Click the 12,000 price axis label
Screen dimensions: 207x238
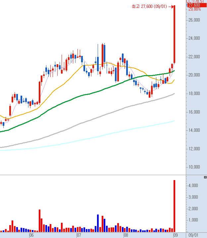[194, 149]
